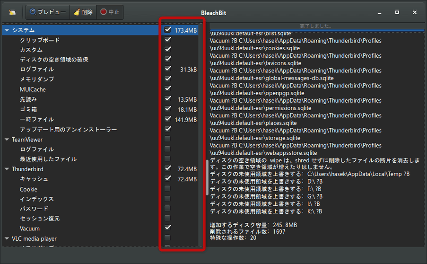Uncheck the システム group checkbox
Screen dimensions: 427x264
tap(168, 30)
